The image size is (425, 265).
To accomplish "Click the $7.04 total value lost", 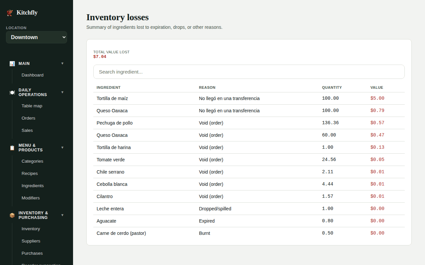I will tap(100, 57).
